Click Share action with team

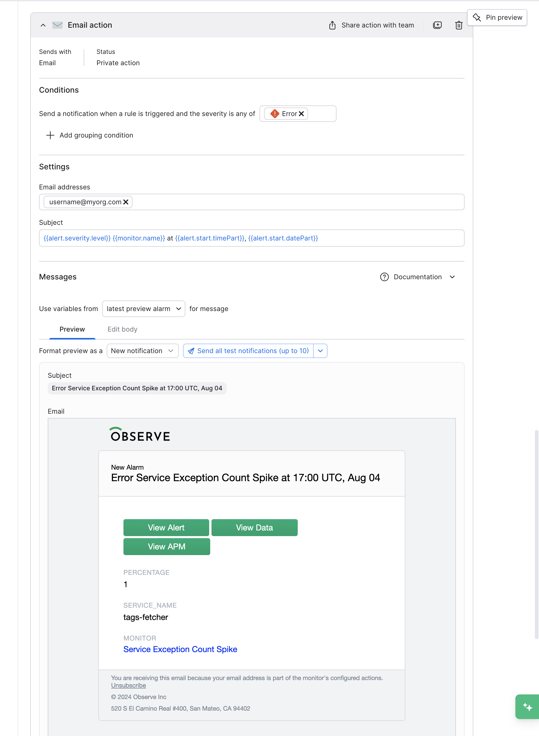click(371, 25)
